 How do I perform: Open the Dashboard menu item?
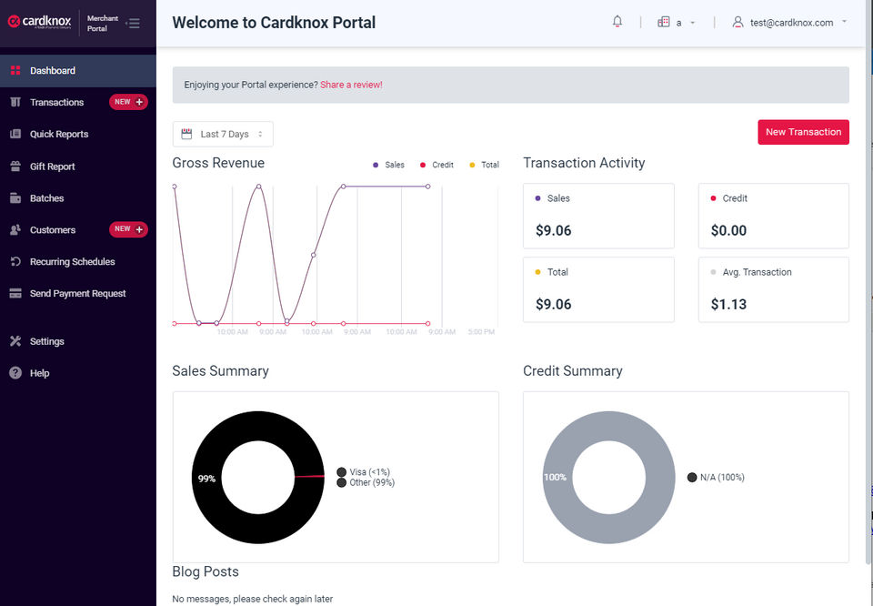point(78,71)
